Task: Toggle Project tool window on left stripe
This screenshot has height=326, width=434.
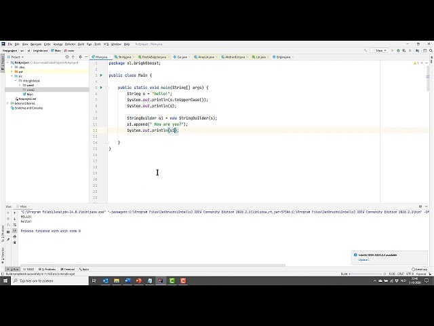Action: click(x=3, y=63)
